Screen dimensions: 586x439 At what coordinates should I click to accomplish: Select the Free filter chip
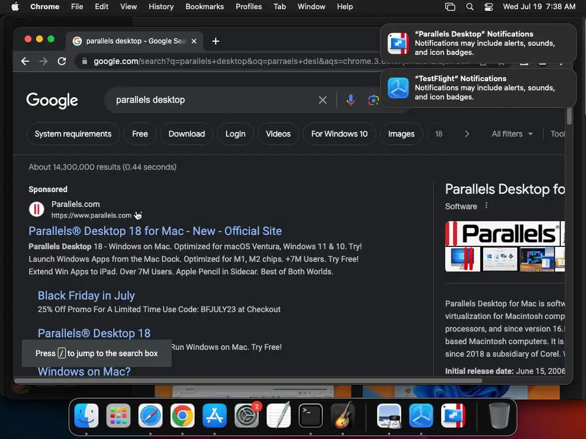point(140,134)
